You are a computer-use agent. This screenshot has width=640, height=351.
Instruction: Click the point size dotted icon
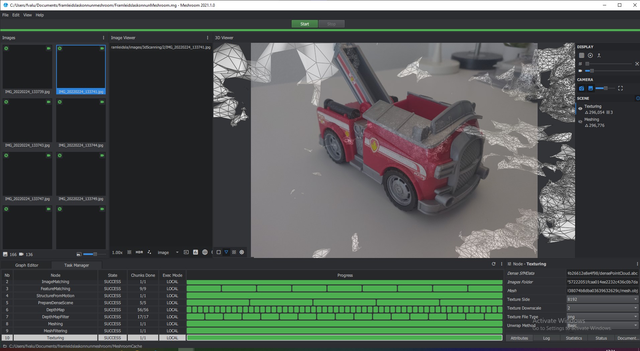580,64
